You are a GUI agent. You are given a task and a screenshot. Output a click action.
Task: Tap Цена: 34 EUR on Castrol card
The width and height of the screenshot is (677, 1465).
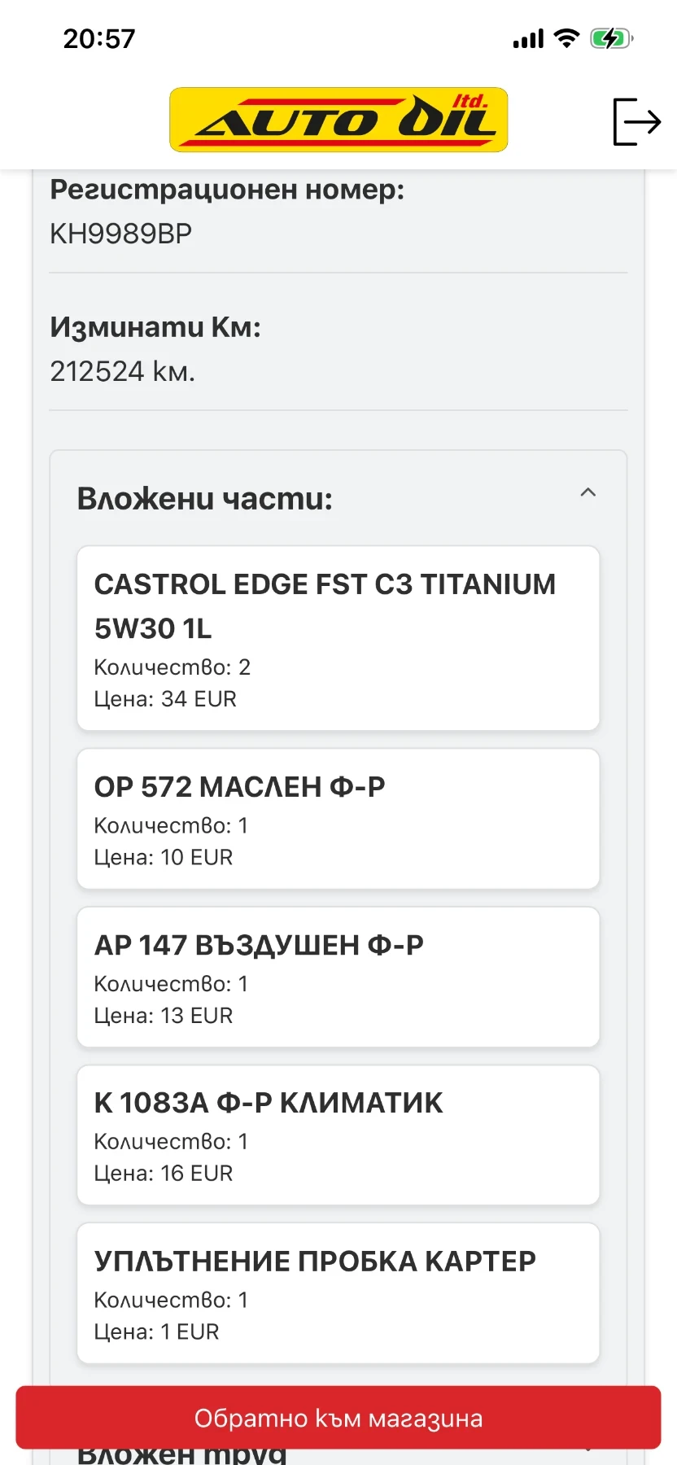165,699
